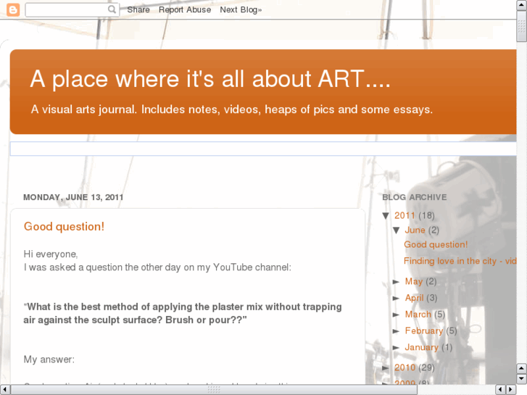This screenshot has width=527, height=395.
Task: Click the blog title "A place where it's all about ART...."
Action: tap(210, 80)
